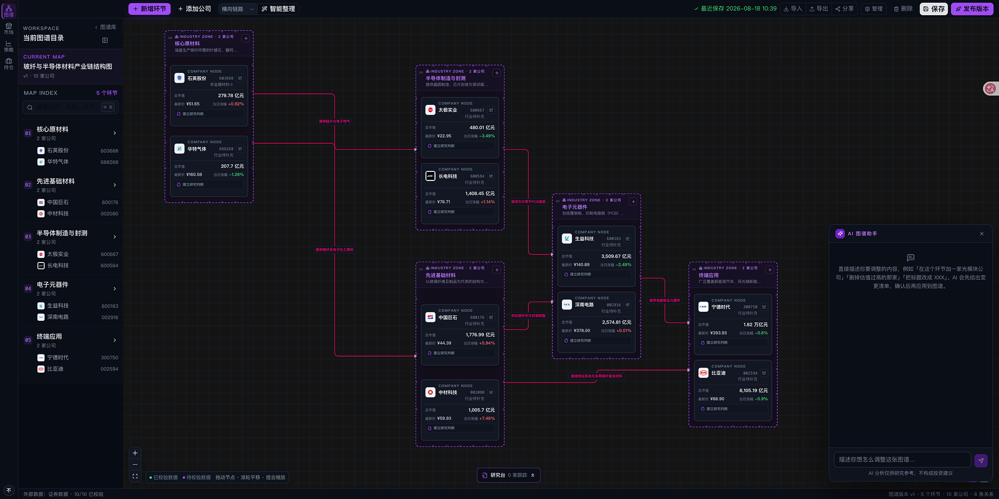The image size is (999, 499).
Task: Expand the 半导体制造与封测 index section
Action: (x=114, y=237)
